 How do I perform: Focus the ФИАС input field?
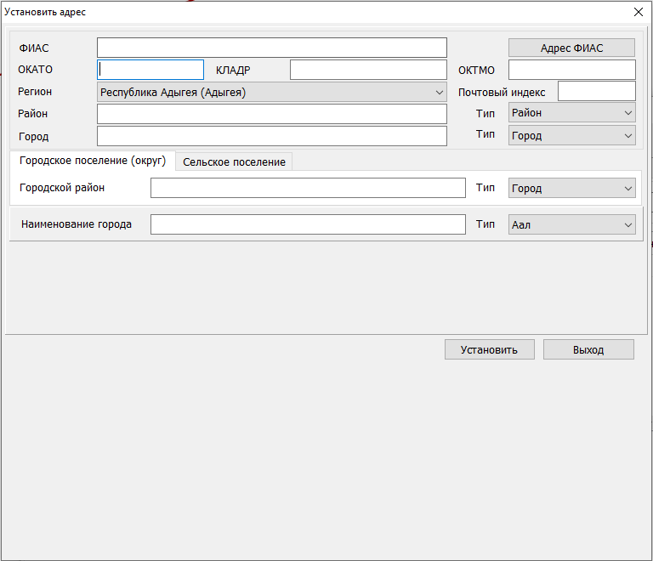pos(272,48)
